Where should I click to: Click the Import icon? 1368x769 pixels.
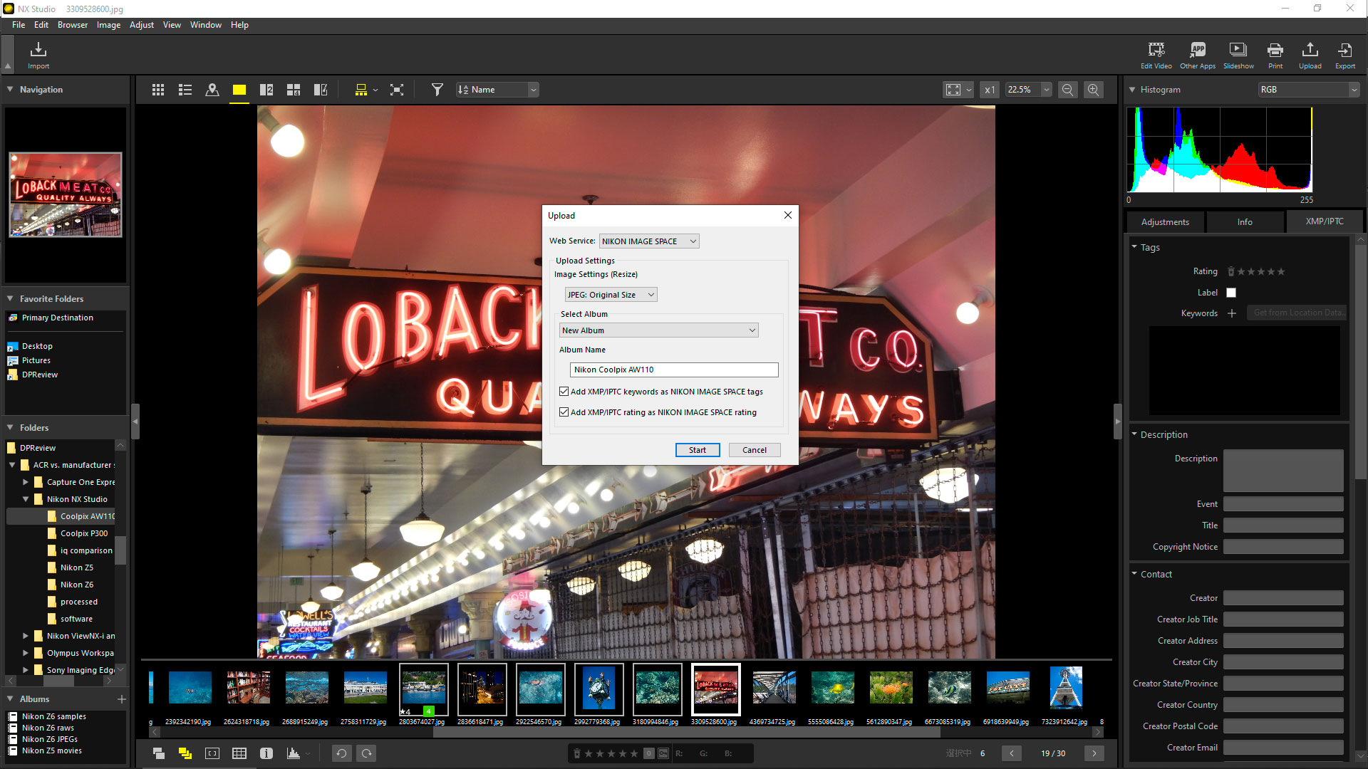pos(38,55)
